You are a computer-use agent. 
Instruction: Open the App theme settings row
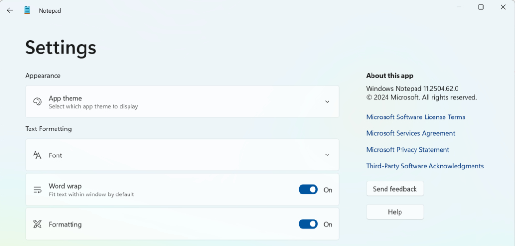tap(182, 102)
